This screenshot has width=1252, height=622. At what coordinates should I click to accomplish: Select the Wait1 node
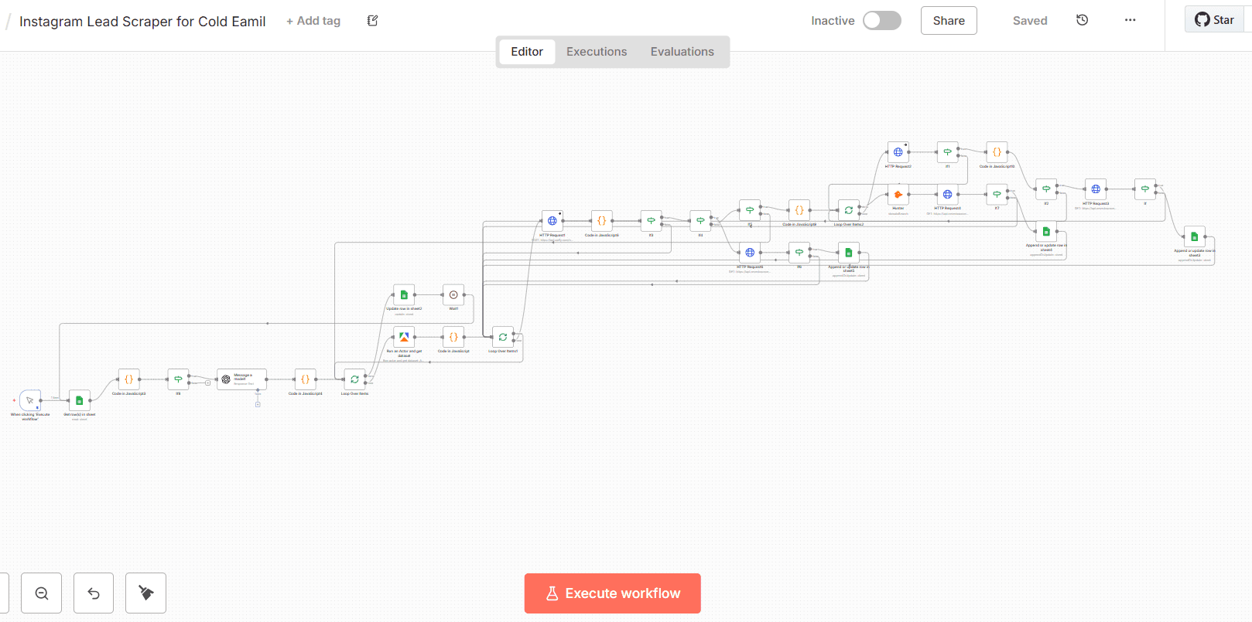click(453, 294)
